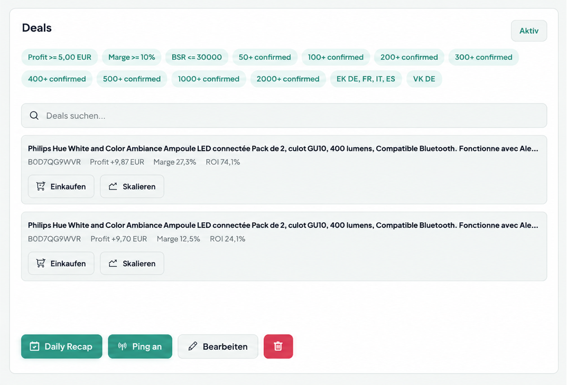Viewport: 567px width, 385px height.
Task: Click the 300+ confirmed tag
Action: tap(484, 57)
